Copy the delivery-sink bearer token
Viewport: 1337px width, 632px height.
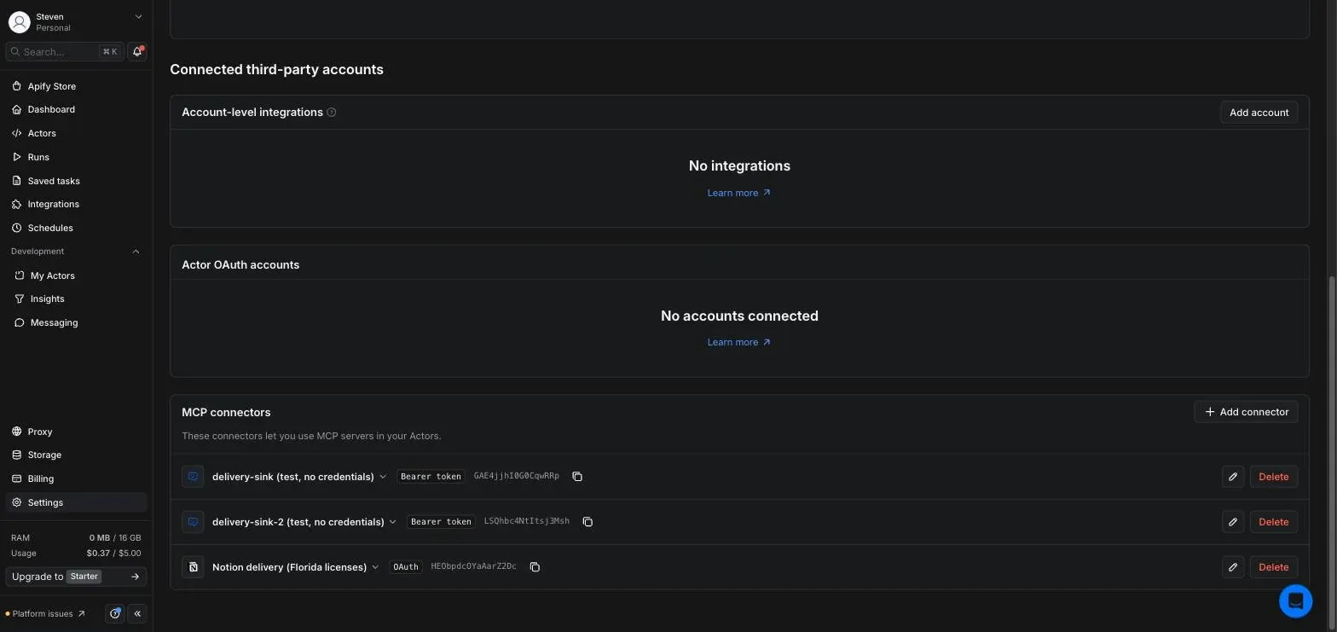coord(577,477)
